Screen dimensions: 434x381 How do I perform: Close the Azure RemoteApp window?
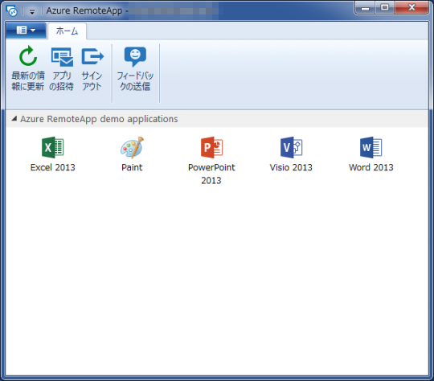pos(411,8)
